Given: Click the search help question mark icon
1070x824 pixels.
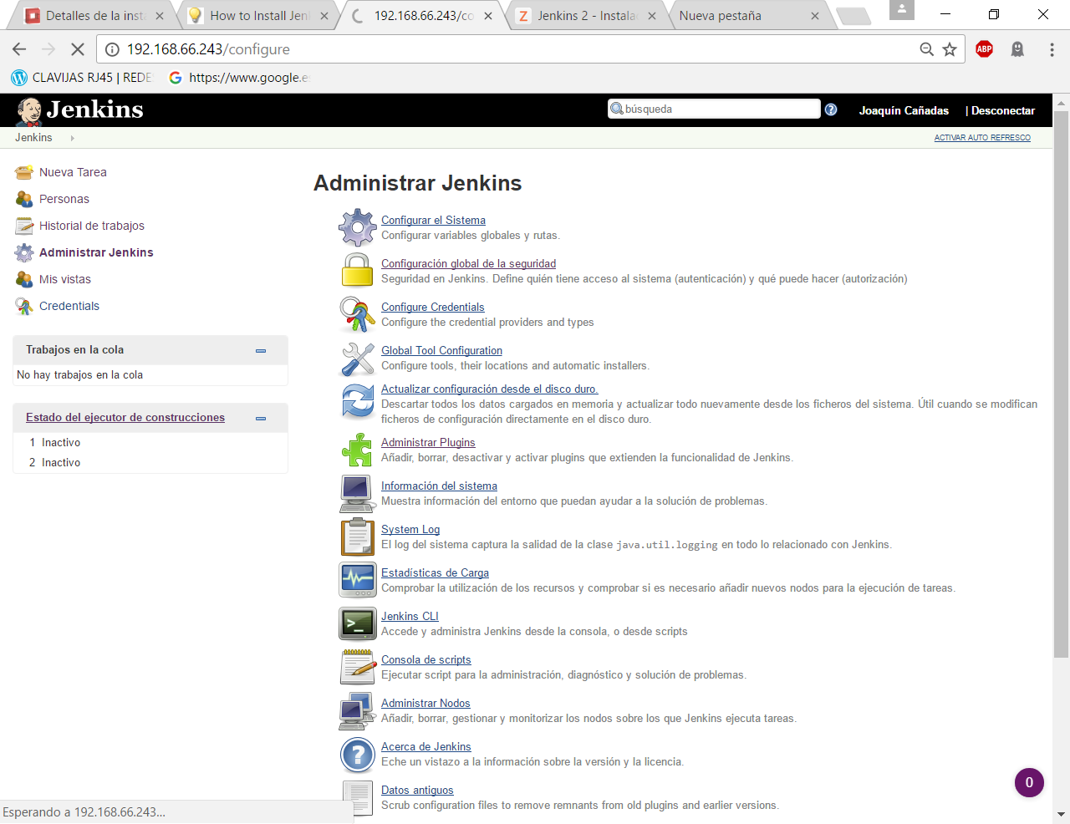Looking at the screenshot, I should point(831,109).
